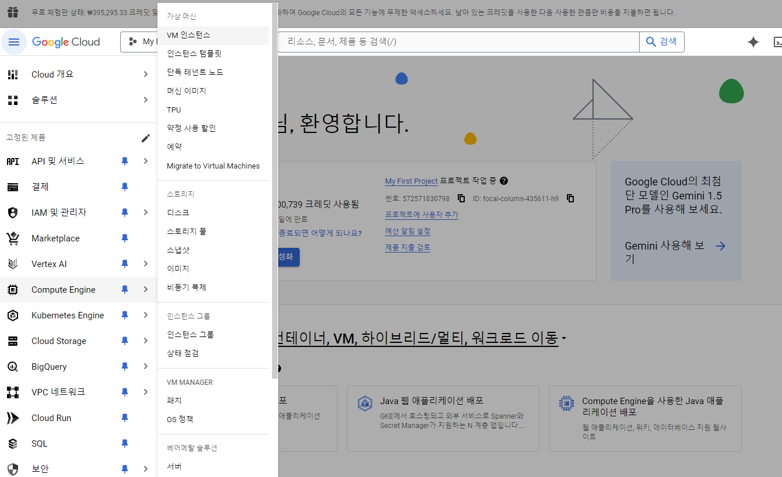This screenshot has height=477, width=782.
Task: Open the 예산 알림 설정 link
Action: click(x=408, y=232)
